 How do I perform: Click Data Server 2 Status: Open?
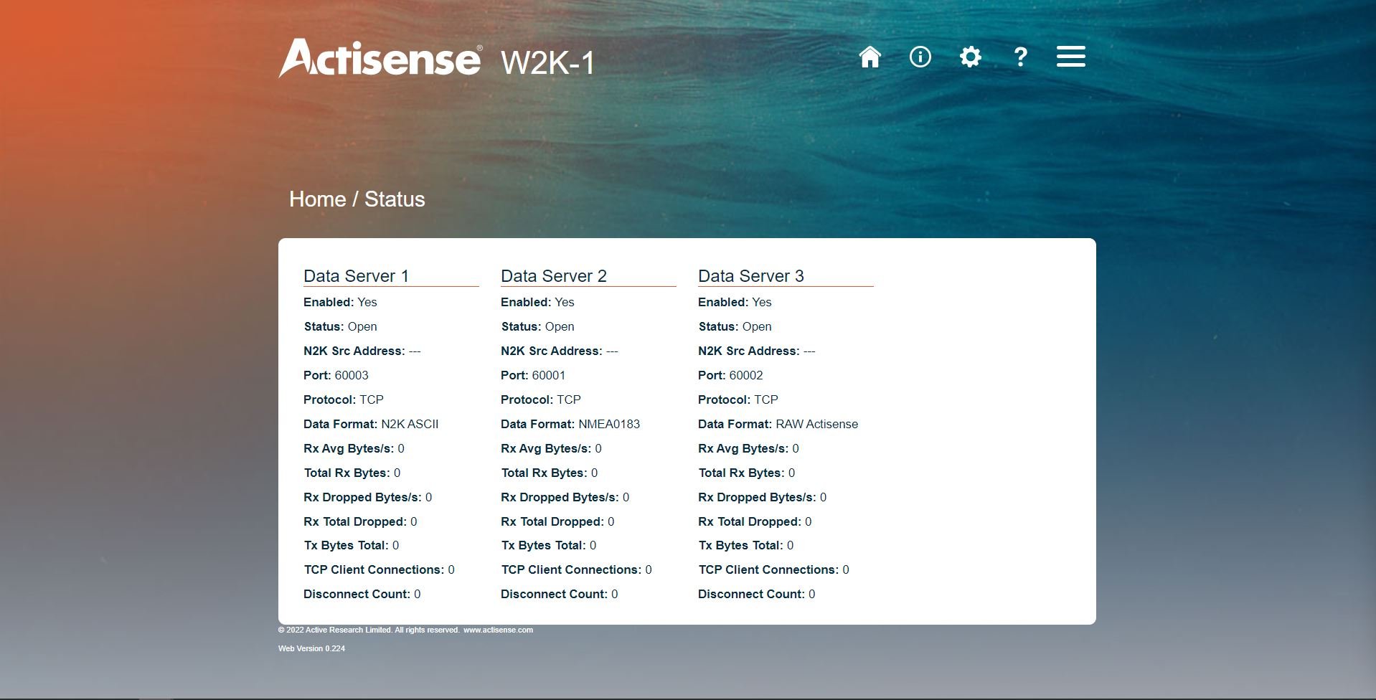pyautogui.click(x=537, y=326)
